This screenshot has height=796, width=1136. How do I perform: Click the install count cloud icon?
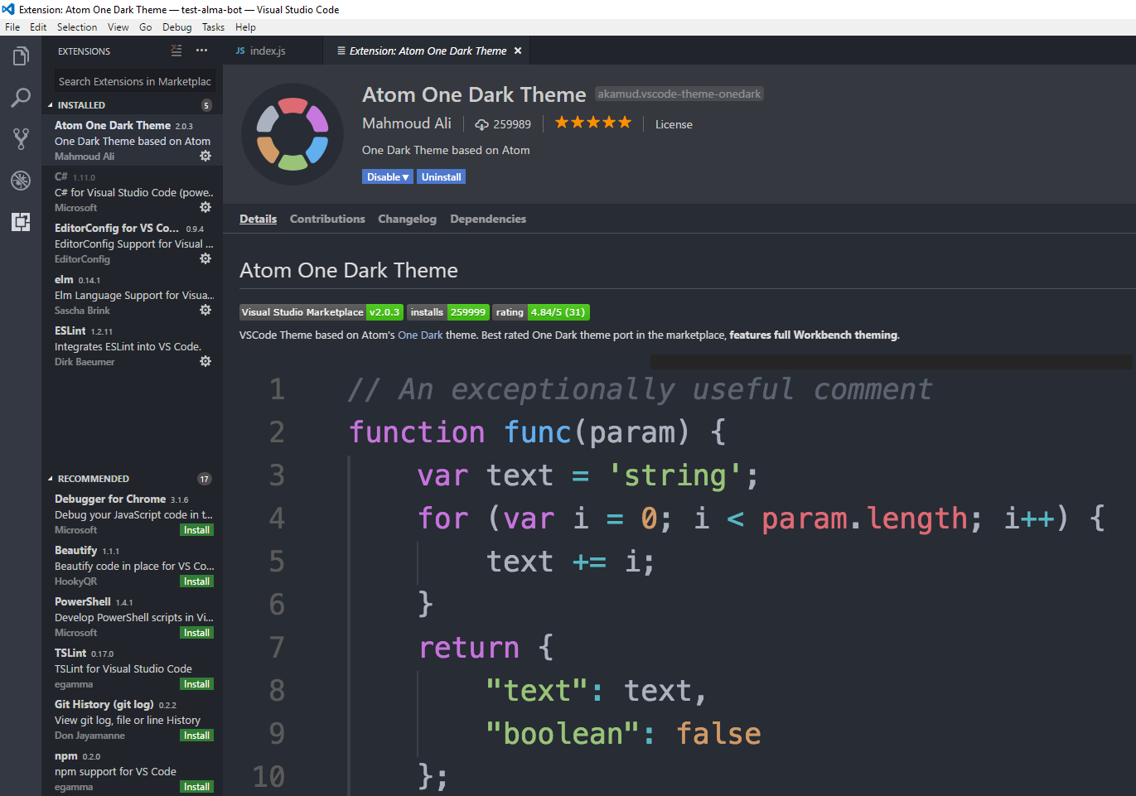click(481, 124)
